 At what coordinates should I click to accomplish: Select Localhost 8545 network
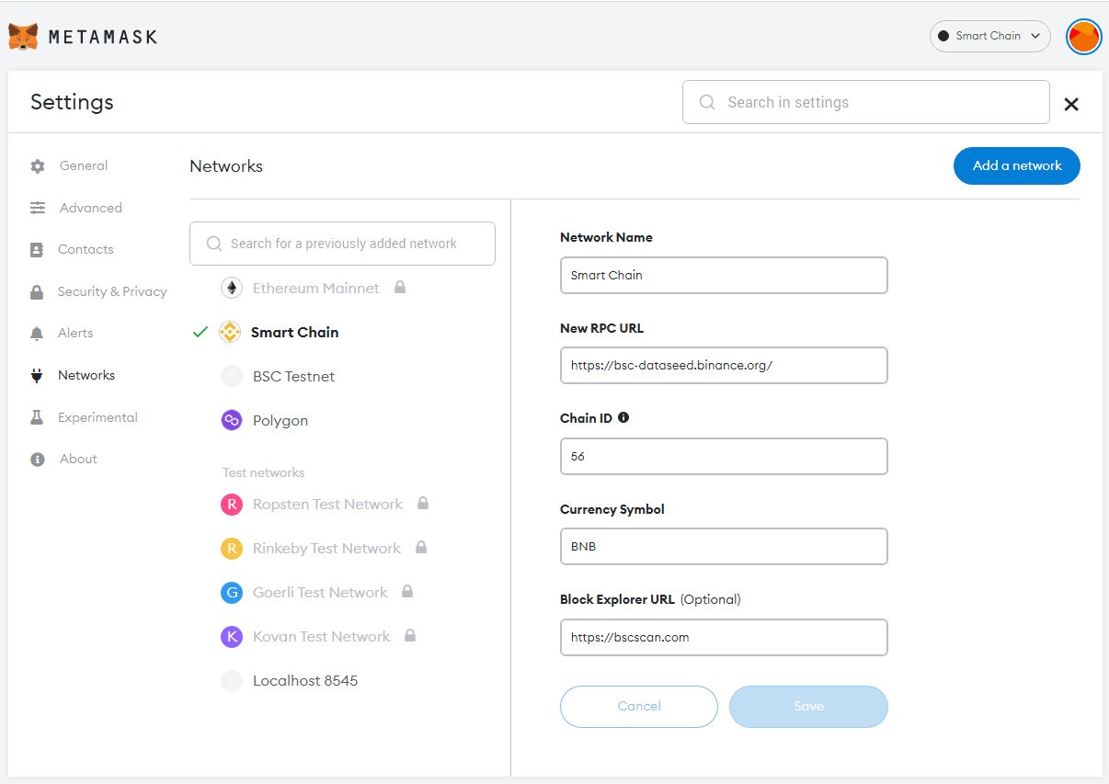coord(305,680)
